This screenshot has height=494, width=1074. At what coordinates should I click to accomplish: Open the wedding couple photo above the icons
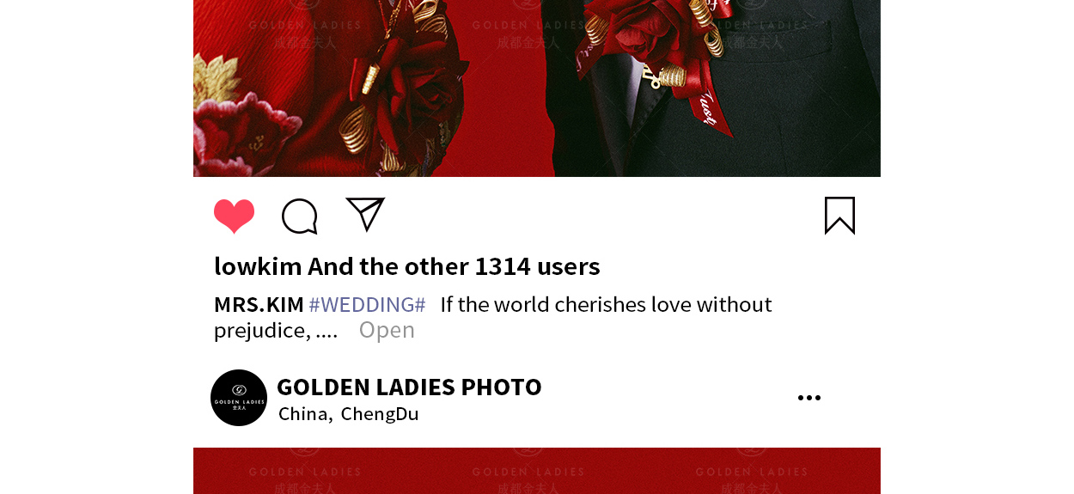pyautogui.click(x=537, y=88)
